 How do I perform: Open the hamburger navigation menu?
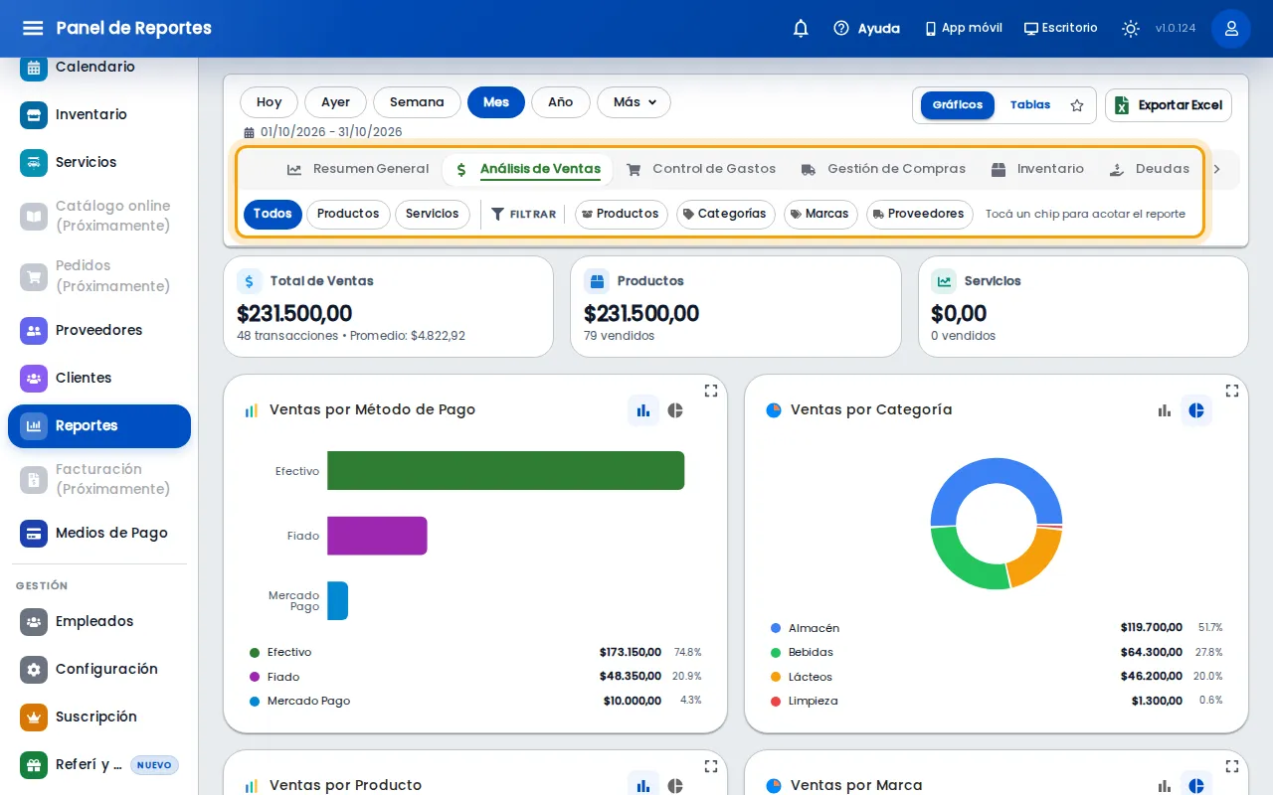tap(33, 28)
